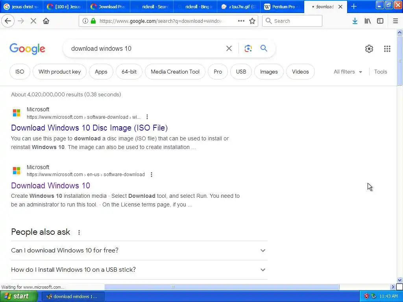
Task: Click the horizontal scrollbar thumb
Action: pyautogui.click(x=222, y=287)
